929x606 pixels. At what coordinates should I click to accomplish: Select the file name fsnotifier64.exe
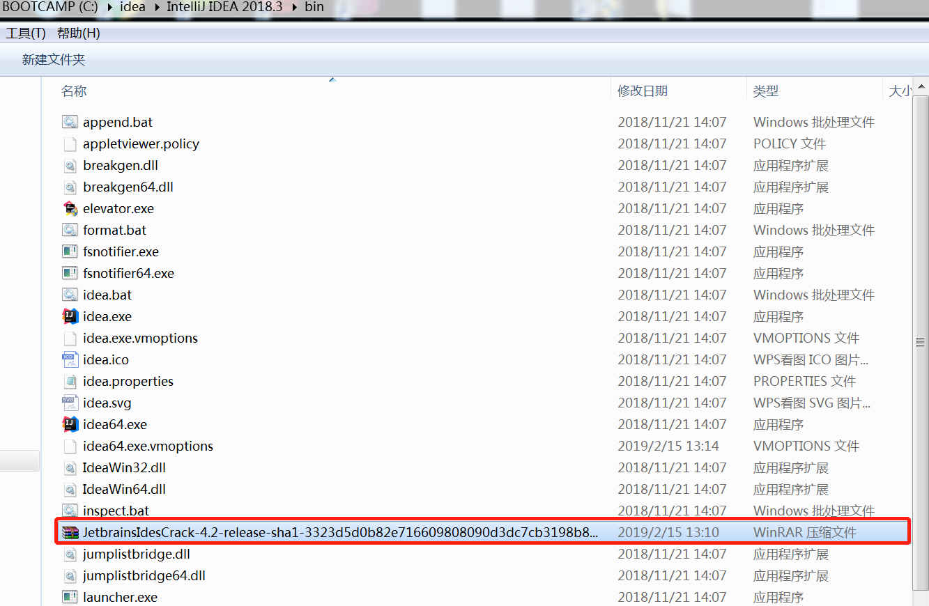(x=128, y=273)
